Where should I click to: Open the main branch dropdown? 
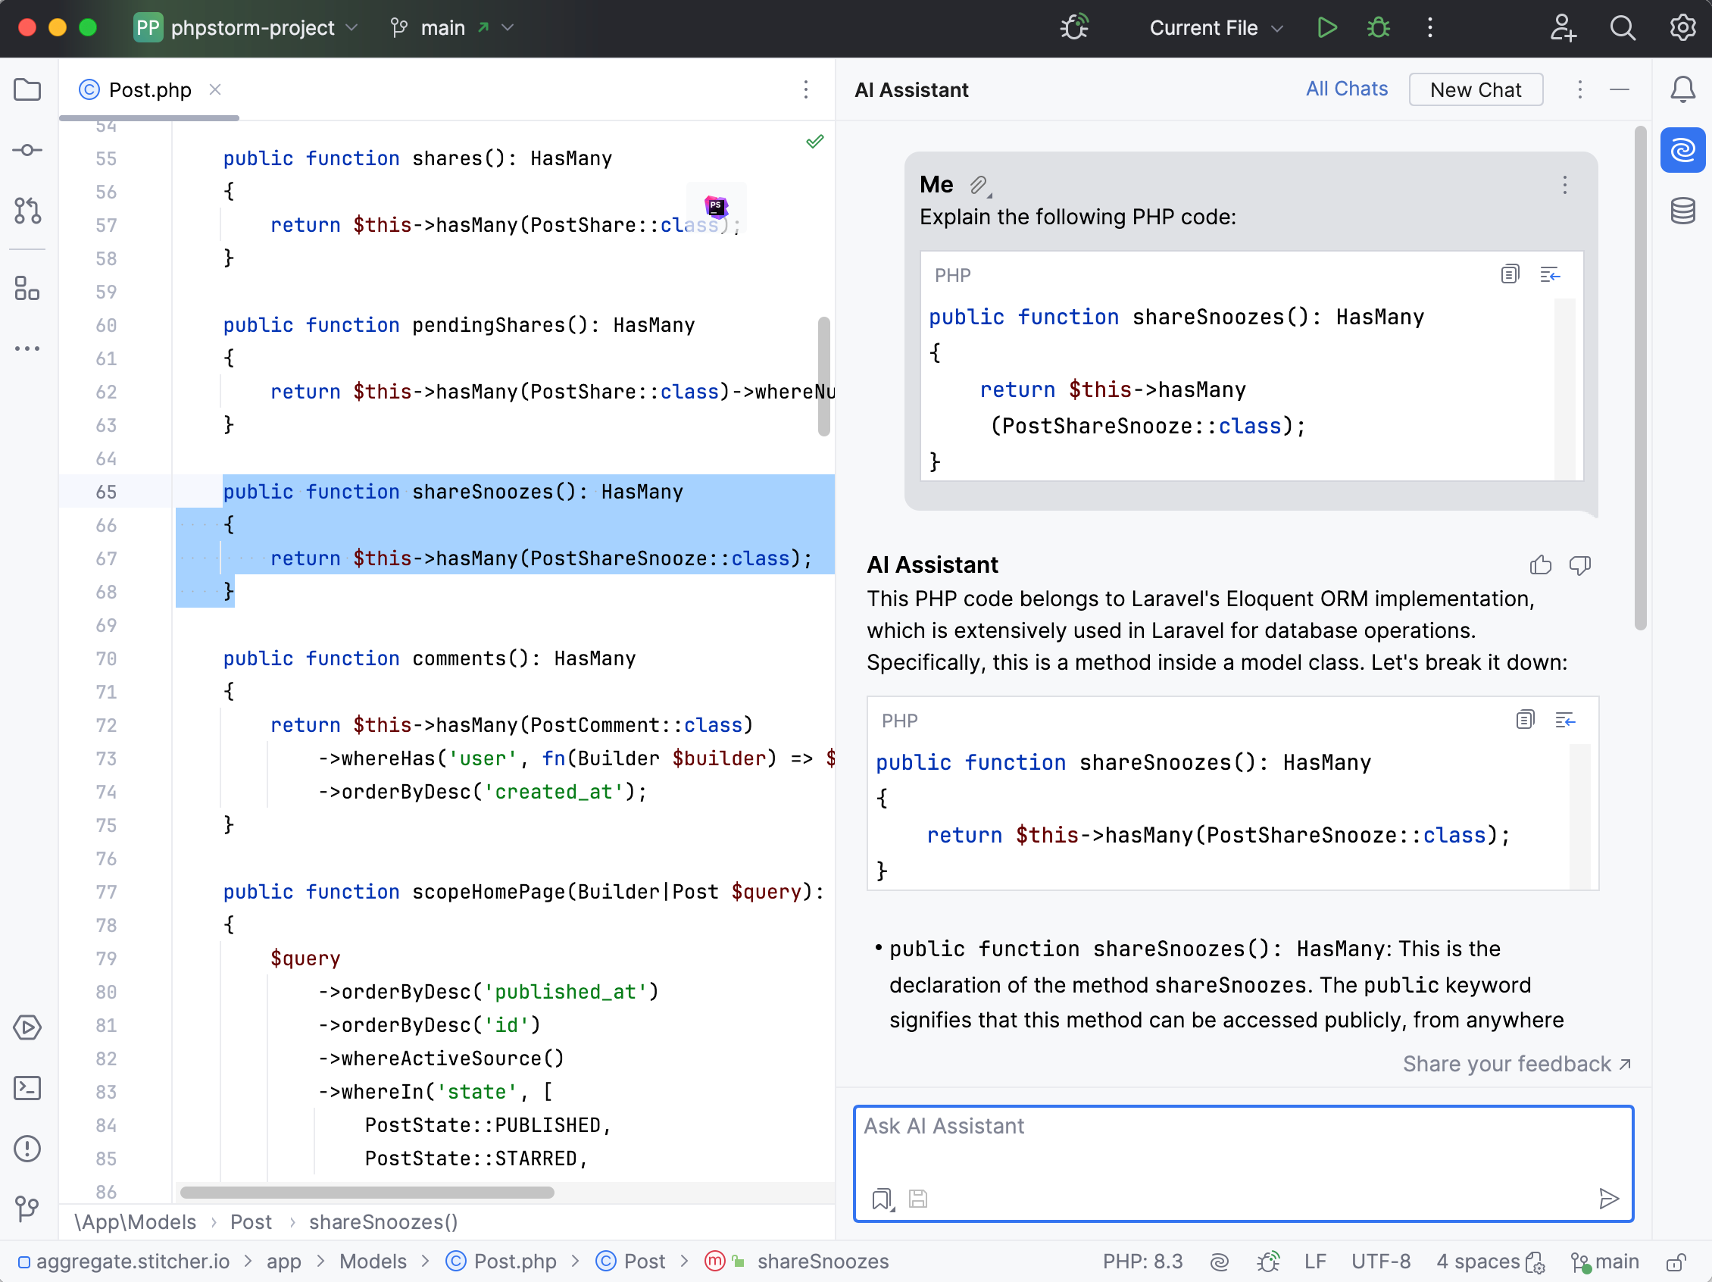452,28
